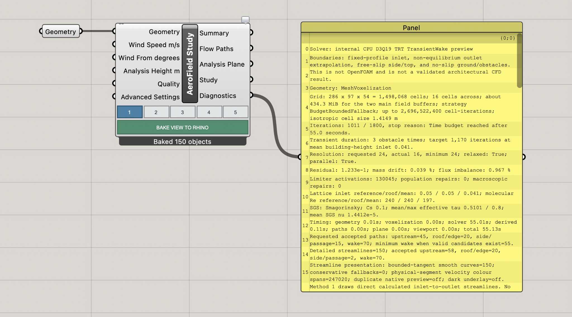Click the Advanced Settings input label
This screenshot has width=572, height=317.
[150, 97]
